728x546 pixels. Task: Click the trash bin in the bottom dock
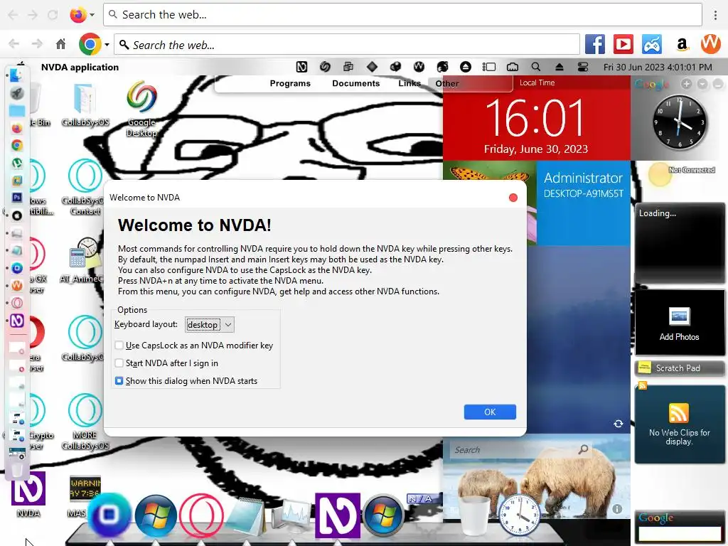(x=473, y=515)
